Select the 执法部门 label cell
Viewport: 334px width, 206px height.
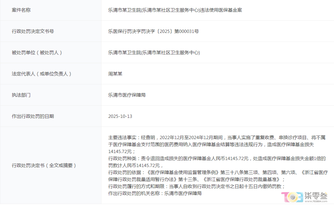21,95
